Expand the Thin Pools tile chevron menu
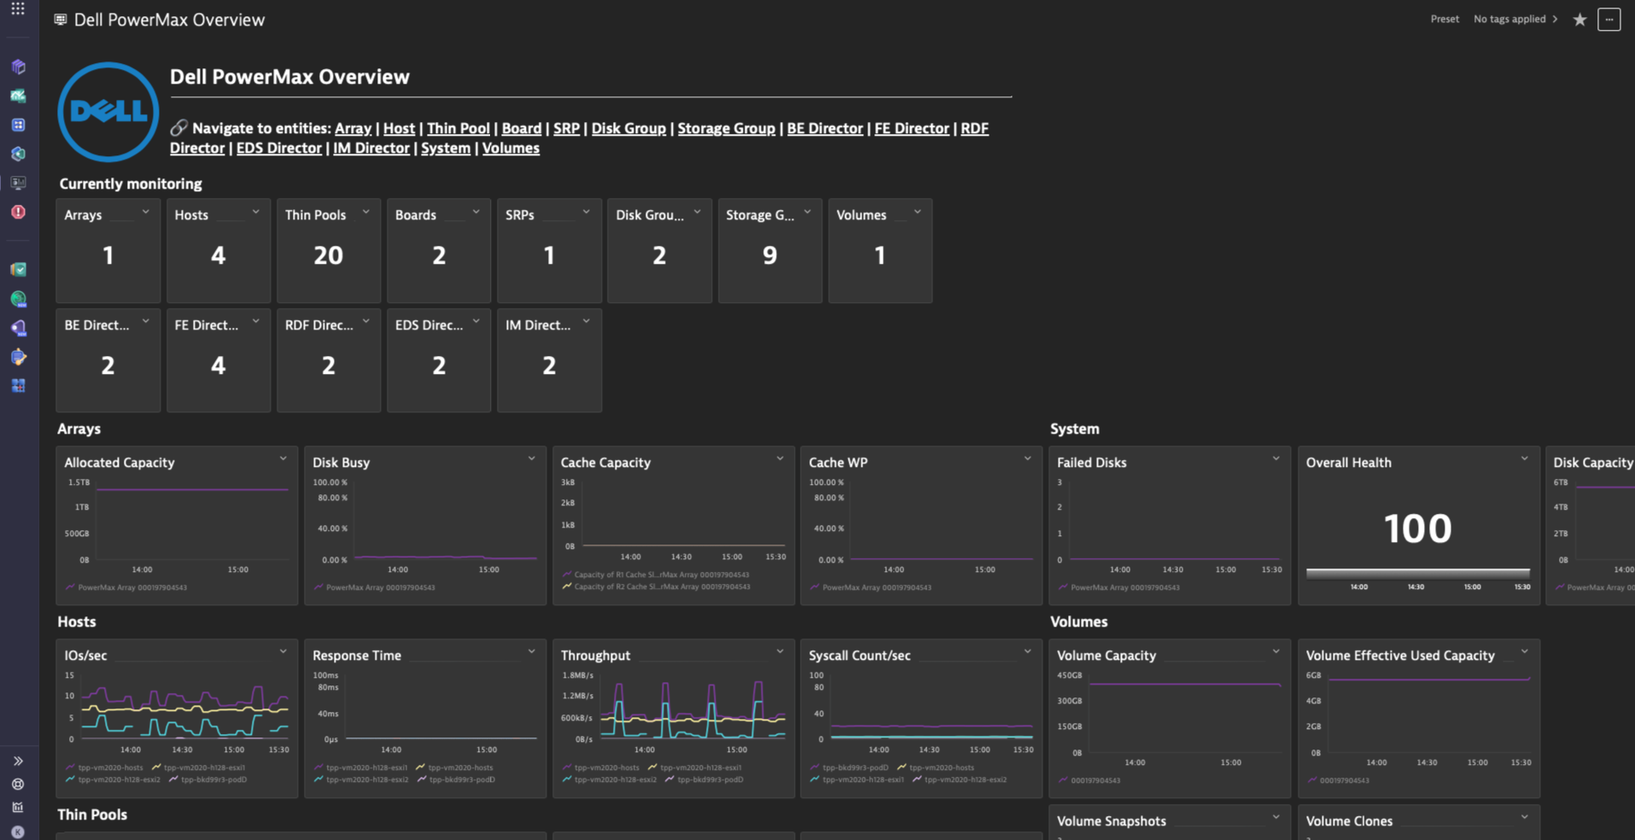Screen dimensions: 1635x840 (x=366, y=212)
